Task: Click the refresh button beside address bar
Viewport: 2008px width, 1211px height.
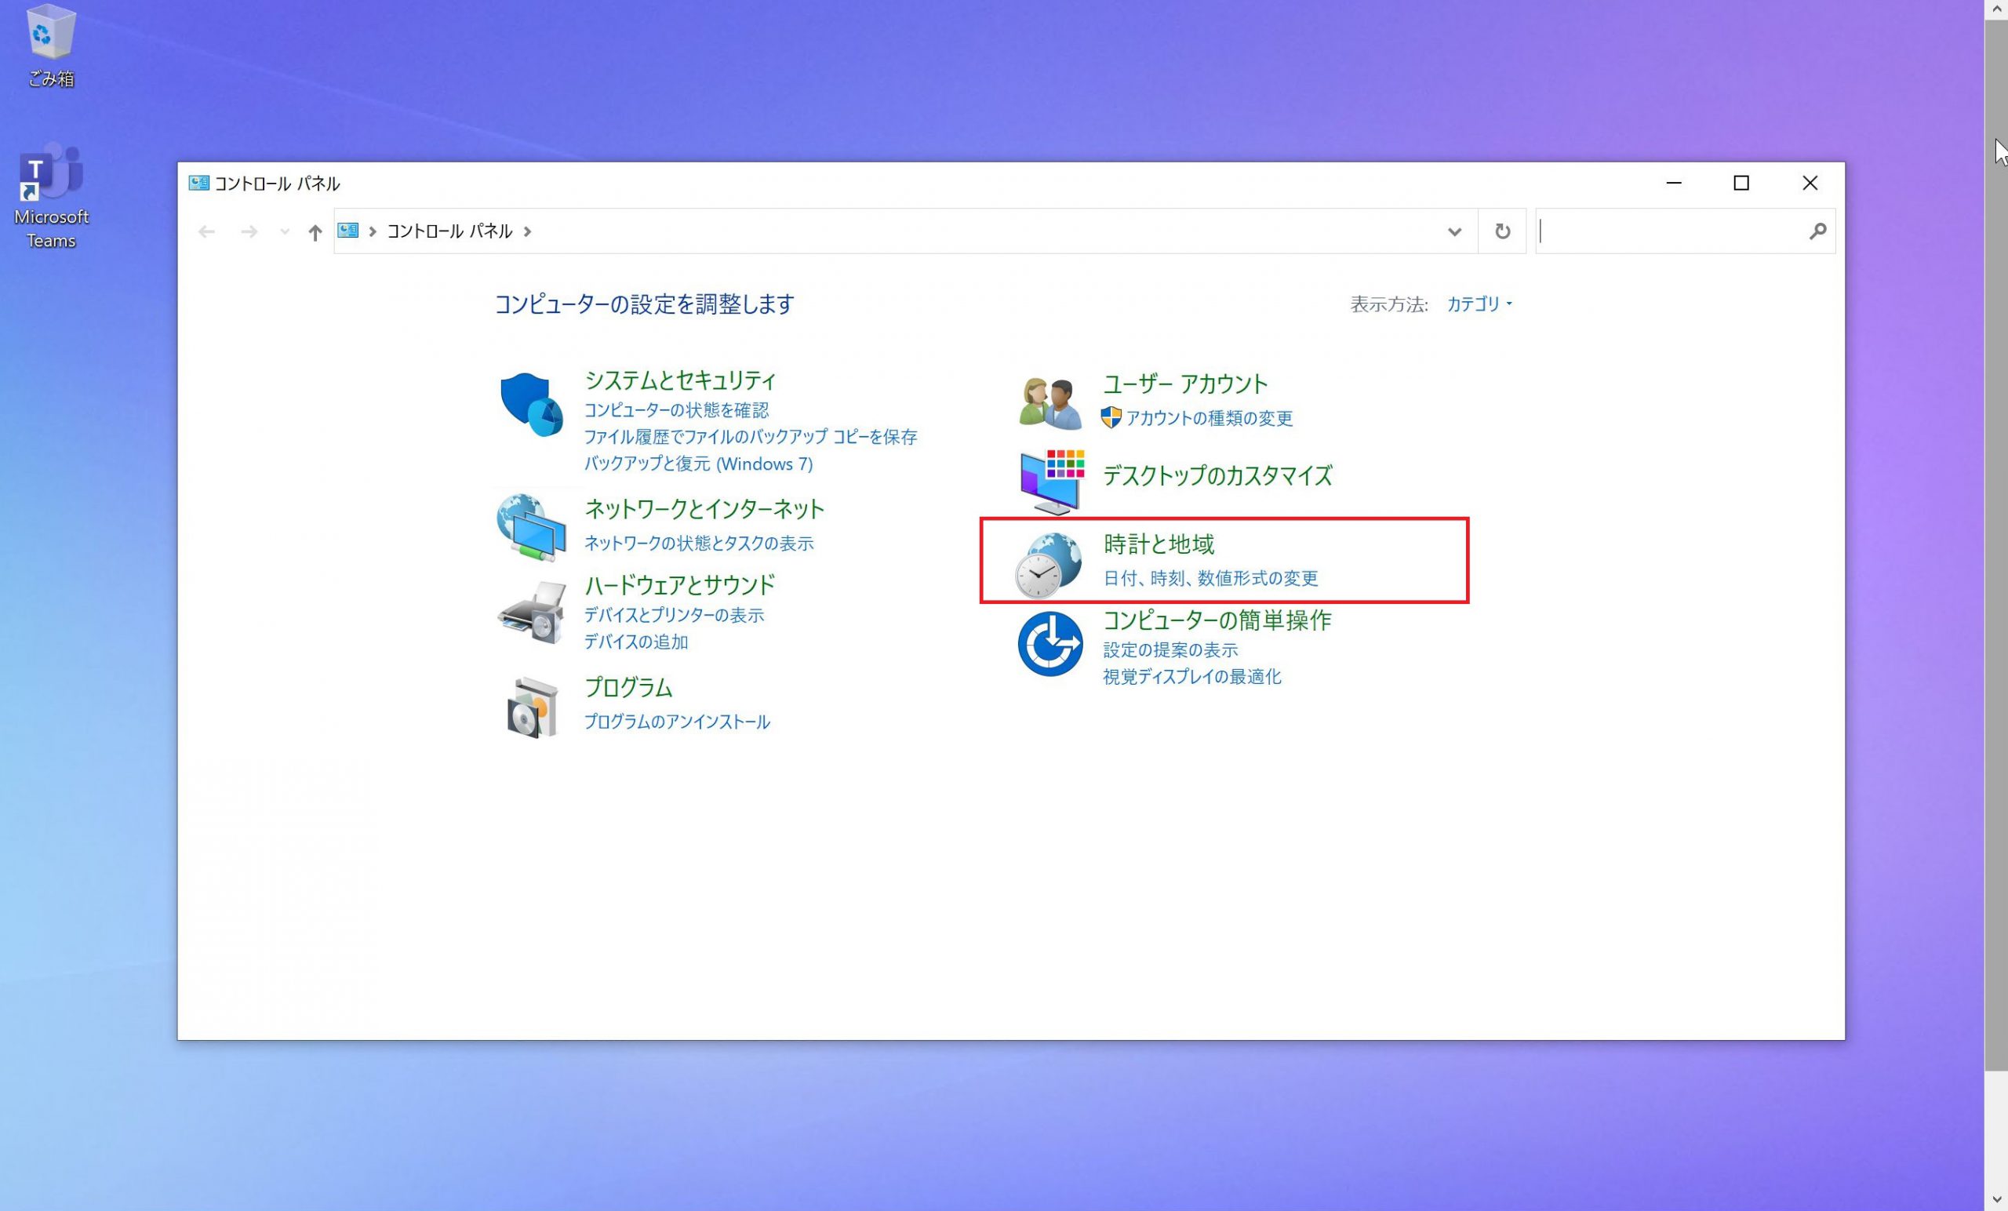Action: click(x=1502, y=231)
